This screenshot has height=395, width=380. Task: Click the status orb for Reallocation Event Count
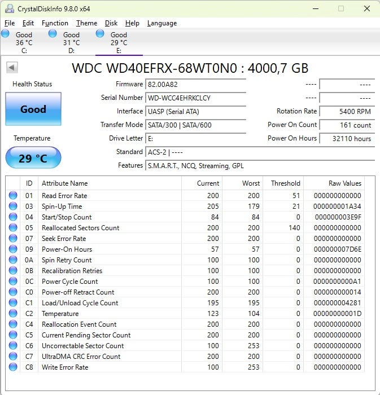pyautogui.click(x=13, y=324)
